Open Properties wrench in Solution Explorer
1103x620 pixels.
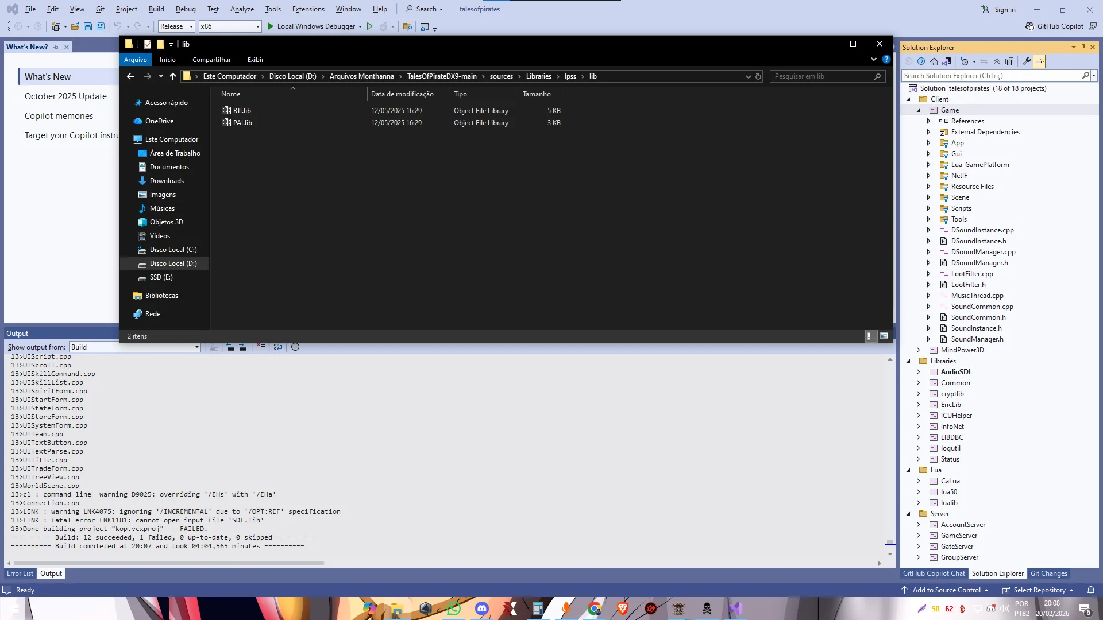coord(1026,61)
